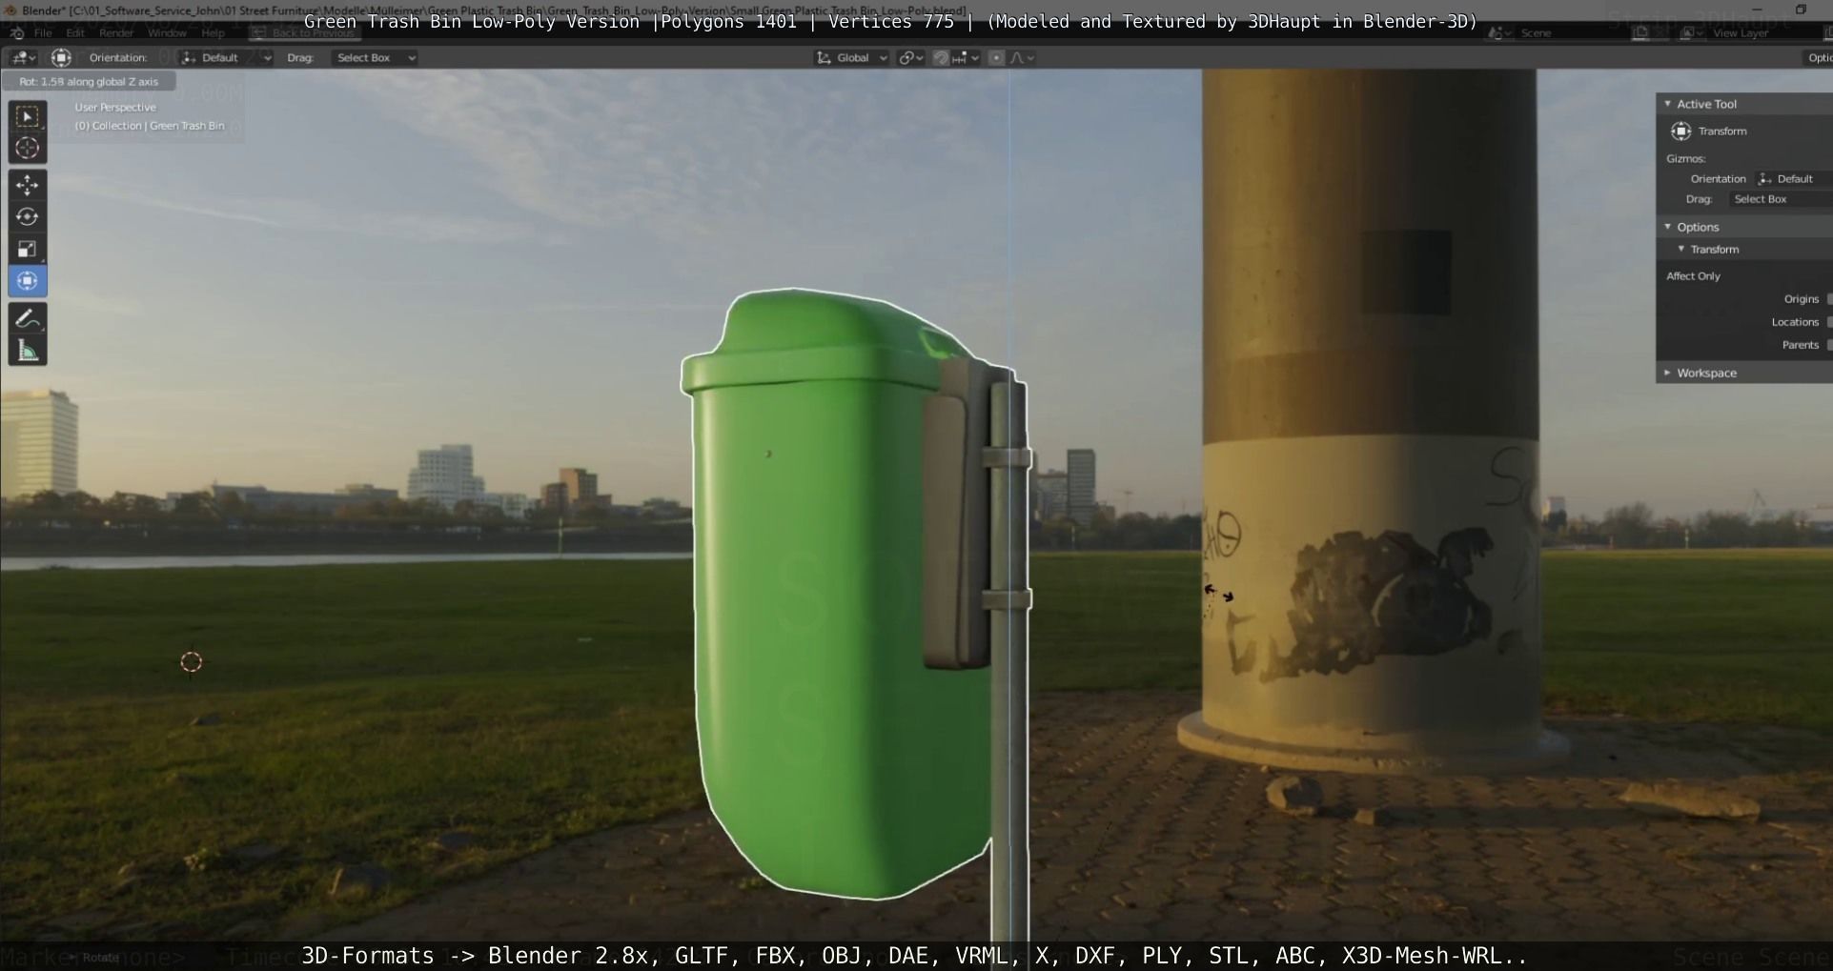Click the 3D cursor in viewport
Image resolution: width=1833 pixels, height=971 pixels.
(x=192, y=662)
